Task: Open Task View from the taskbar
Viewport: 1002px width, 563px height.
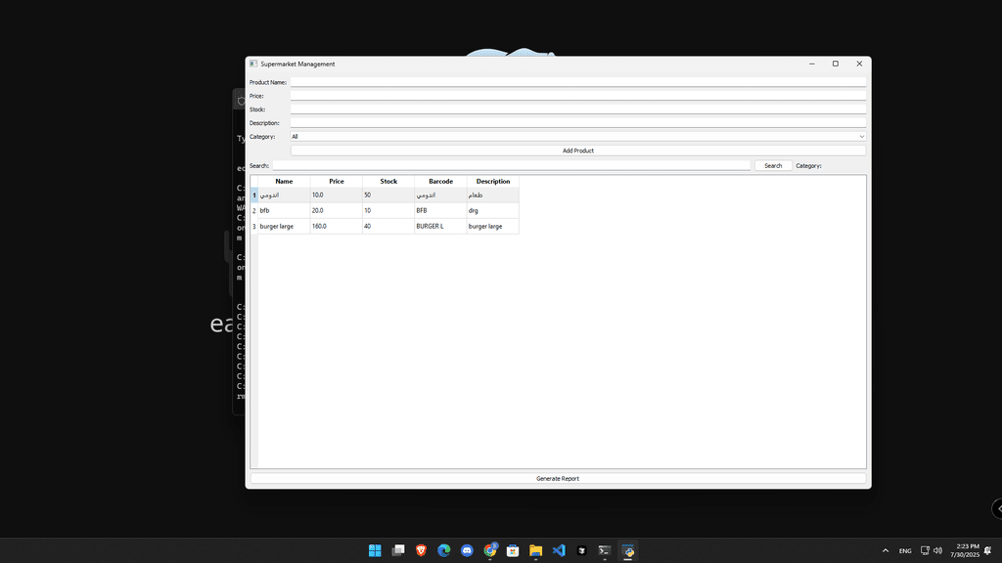Action: pyautogui.click(x=398, y=550)
